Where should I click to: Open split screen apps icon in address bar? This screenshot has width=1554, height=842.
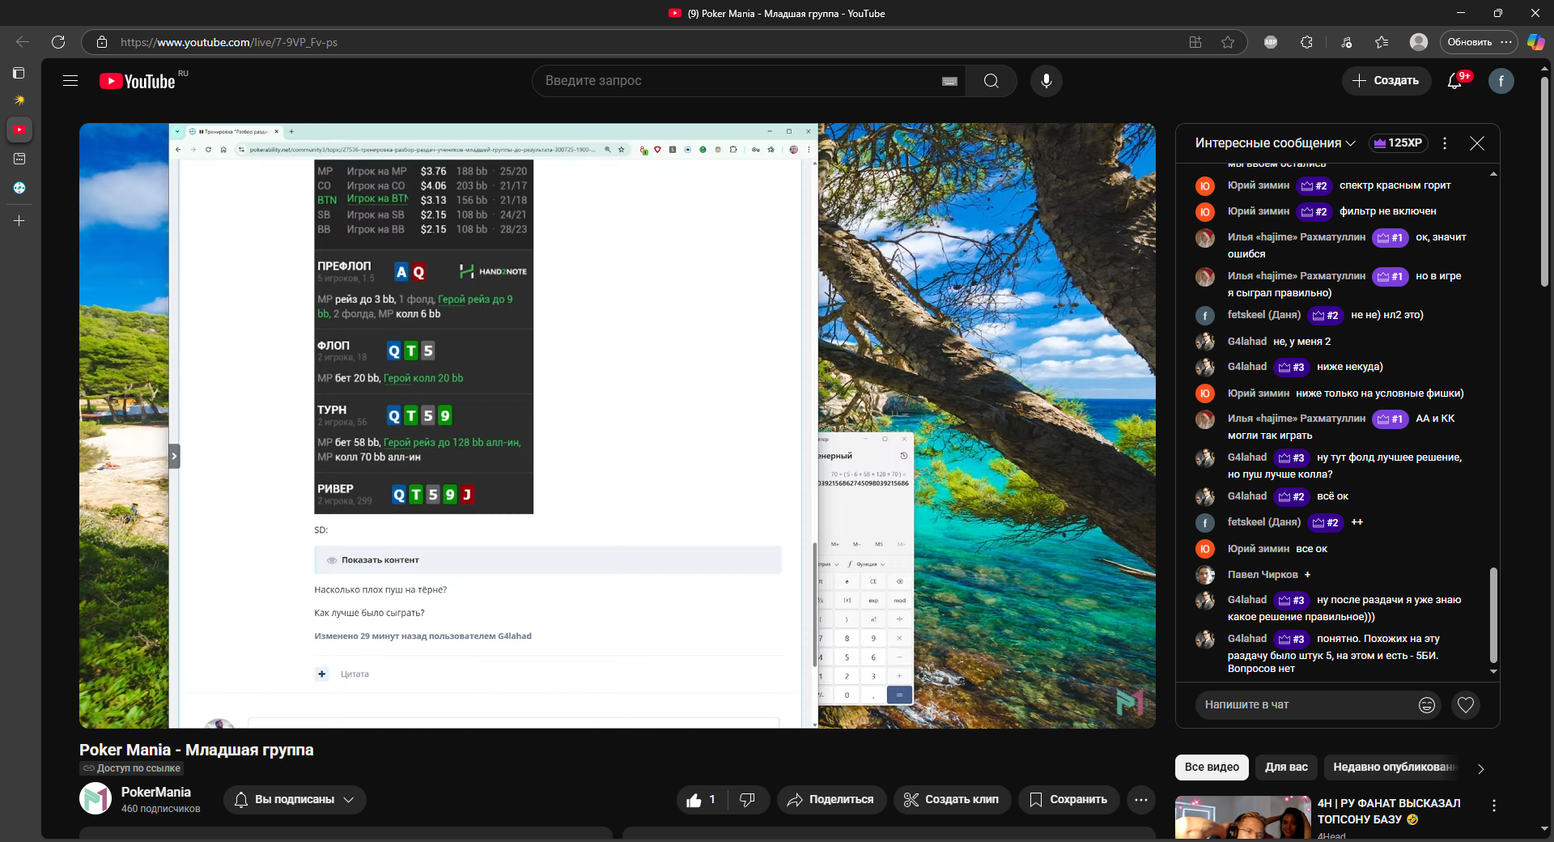[1195, 42]
